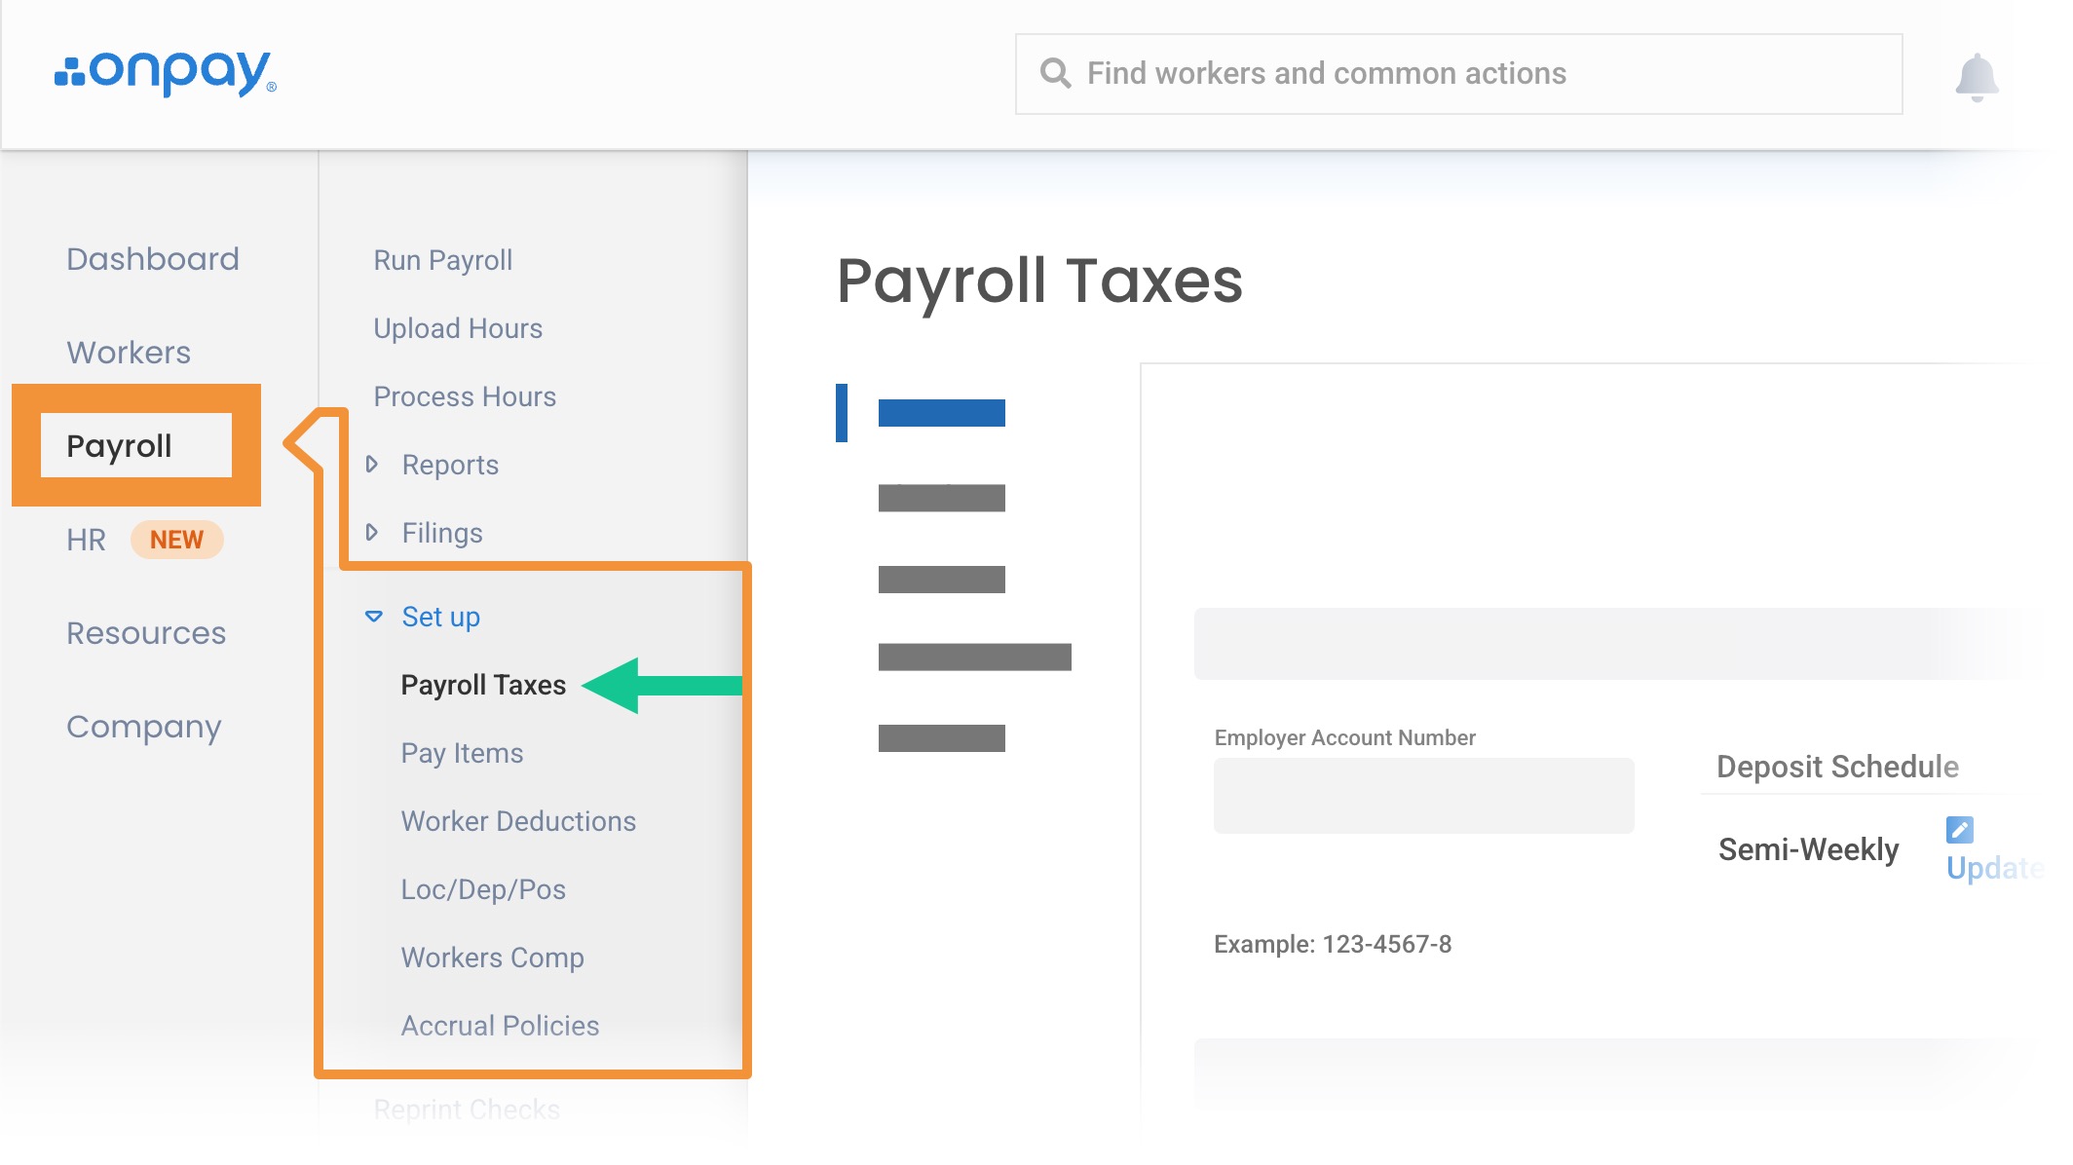The image size is (2073, 1165).
Task: Expand the Filings submenu arrow
Action: pyautogui.click(x=372, y=533)
